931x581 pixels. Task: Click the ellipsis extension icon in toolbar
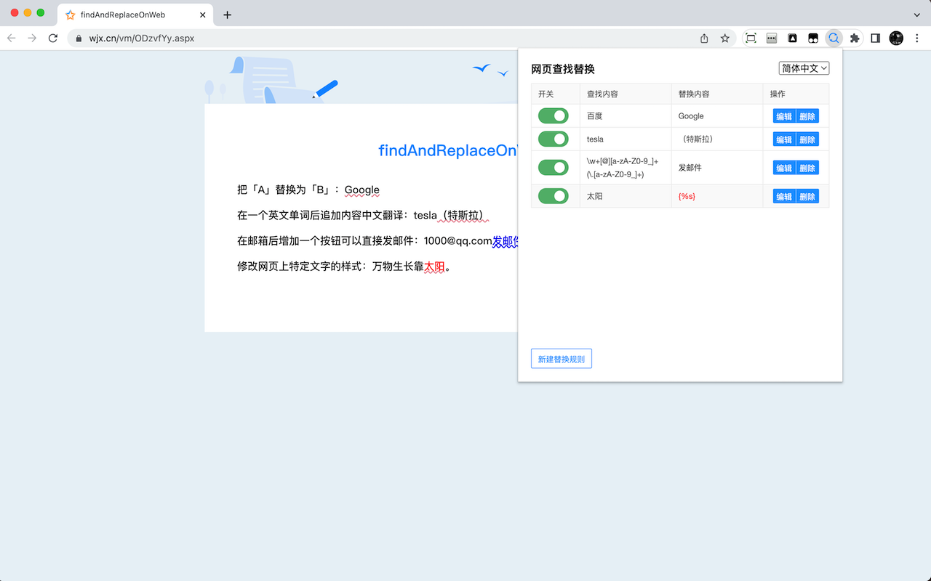pyautogui.click(x=771, y=38)
